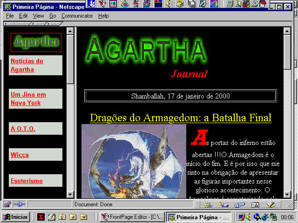
Task: Click the blue down-arrow shortcut bar icon
Action: pyautogui.click(x=91, y=3)
